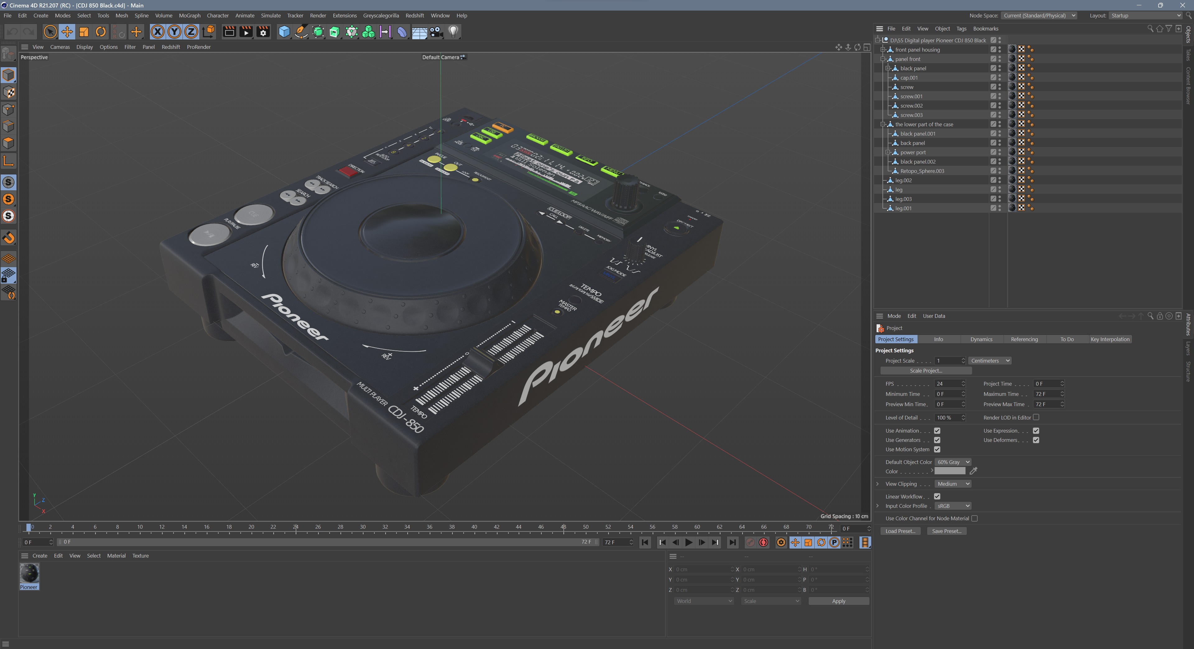Image resolution: width=1194 pixels, height=649 pixels.
Task: Toggle Autokeying red circular icon
Action: 763,542
